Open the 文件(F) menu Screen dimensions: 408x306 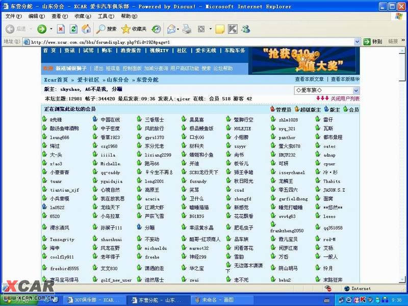pos(14,16)
